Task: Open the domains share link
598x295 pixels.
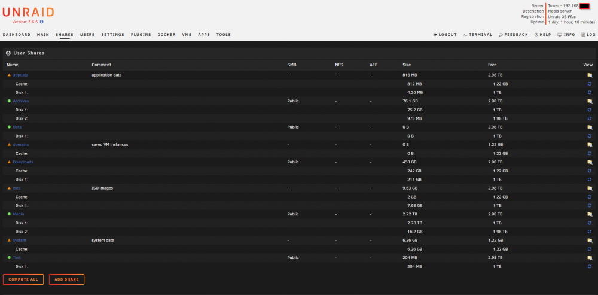Action: [21, 145]
